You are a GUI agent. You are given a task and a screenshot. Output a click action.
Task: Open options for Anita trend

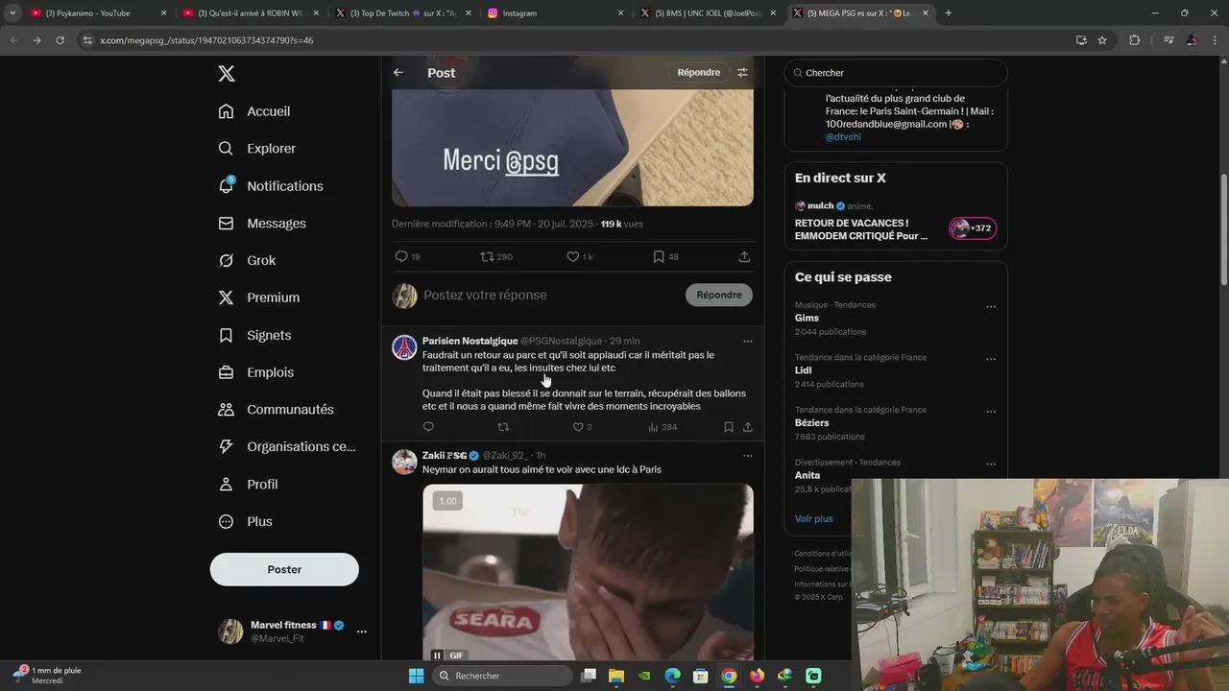pyautogui.click(x=991, y=465)
